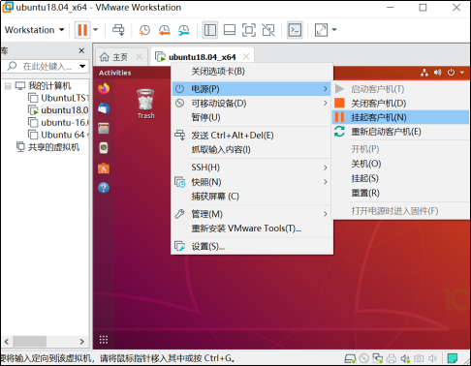The width and height of the screenshot is (471, 366).
Task: Collapse the 我的计算机 tree node
Action: tap(8, 86)
